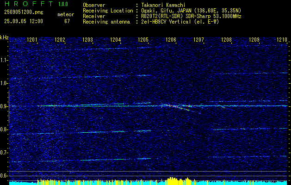
Task: Click the 1210 time marker
Action: click(x=282, y=39)
